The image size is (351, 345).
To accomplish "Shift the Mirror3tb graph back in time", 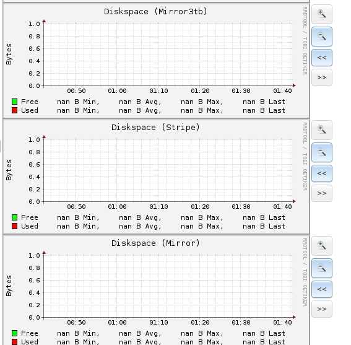I will pos(322,58).
